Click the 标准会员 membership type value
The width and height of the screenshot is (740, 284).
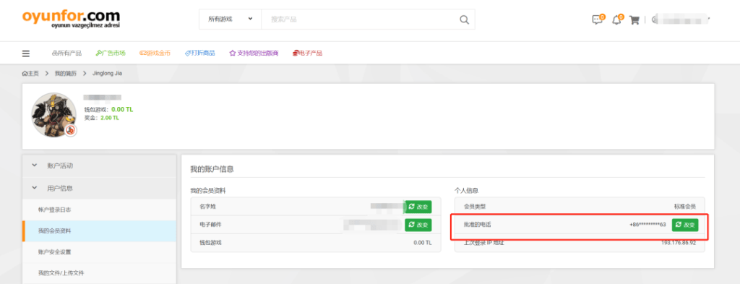(x=685, y=207)
